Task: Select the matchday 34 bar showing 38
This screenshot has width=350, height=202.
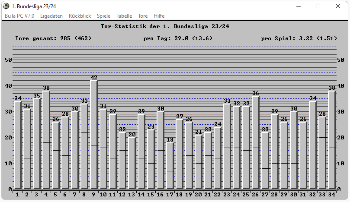Action: [x=331, y=140]
